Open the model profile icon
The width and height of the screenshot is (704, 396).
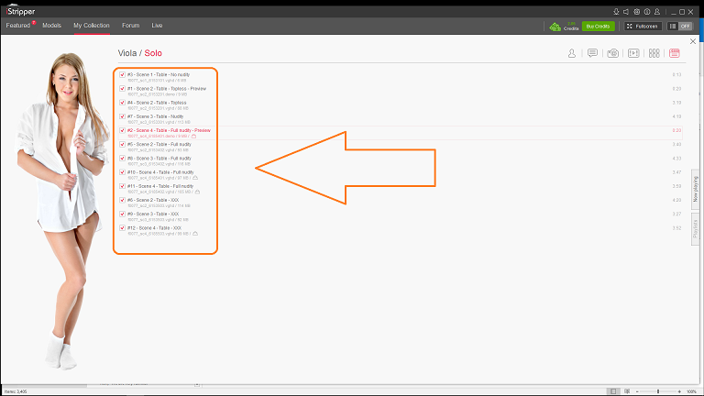coord(572,54)
